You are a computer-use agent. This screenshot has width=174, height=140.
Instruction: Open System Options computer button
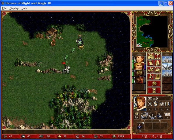tap(157, 77)
